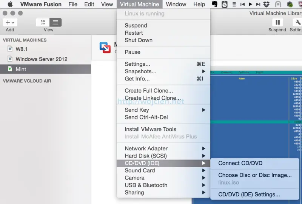This screenshot has width=302, height=204.
Task: Click the VIRTUAL MACHINES sidebar heading
Action: pyautogui.click(x=25, y=40)
